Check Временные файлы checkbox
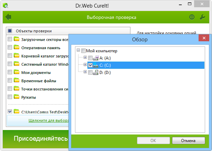This screenshot has width=212, height=151. [x=10, y=80]
